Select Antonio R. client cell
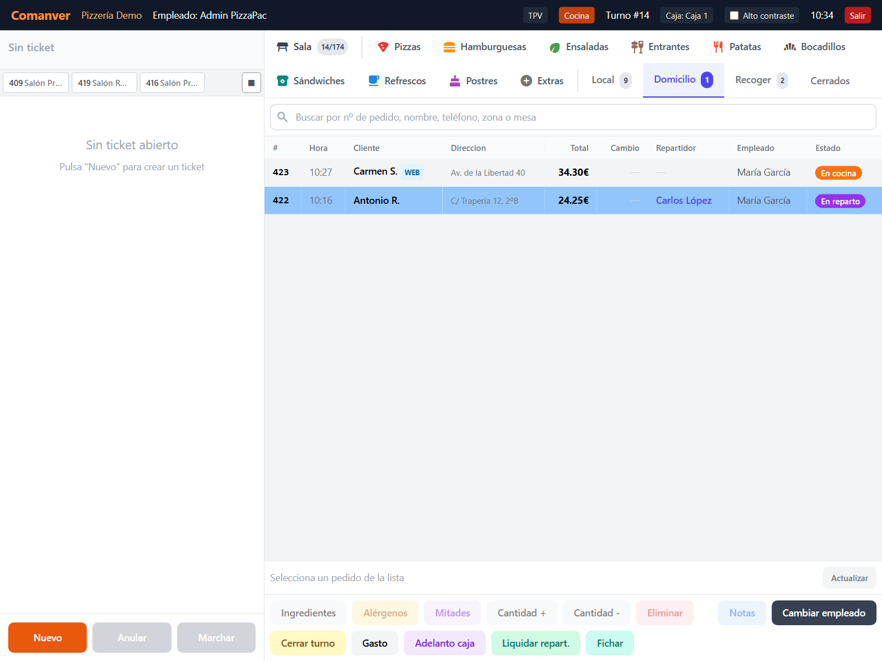 (x=394, y=201)
